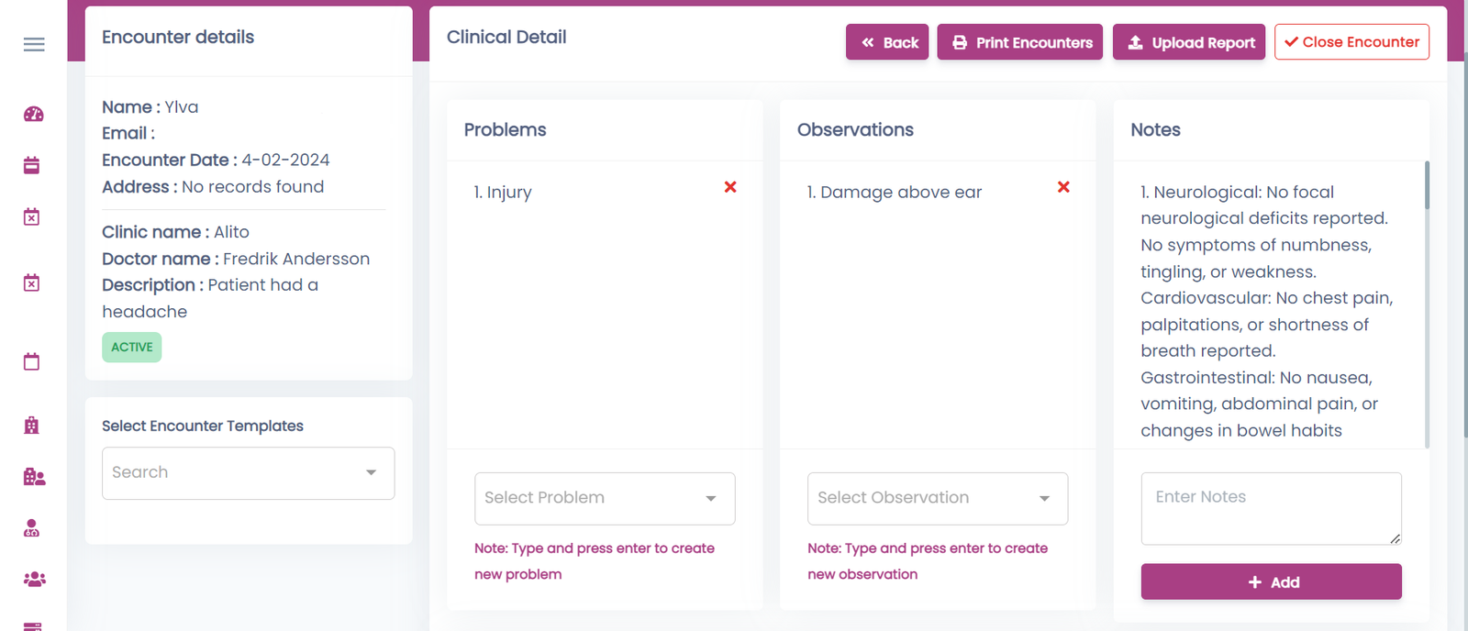Click the ACTIVE status badge

(x=132, y=348)
